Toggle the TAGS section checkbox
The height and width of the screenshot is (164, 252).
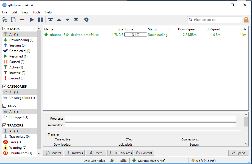(4, 106)
